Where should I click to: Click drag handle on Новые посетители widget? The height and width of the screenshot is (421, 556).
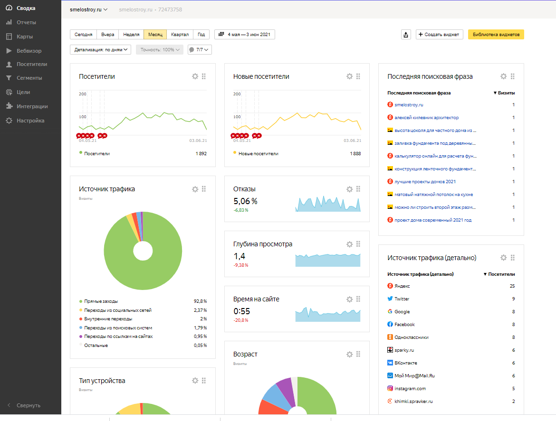click(358, 76)
